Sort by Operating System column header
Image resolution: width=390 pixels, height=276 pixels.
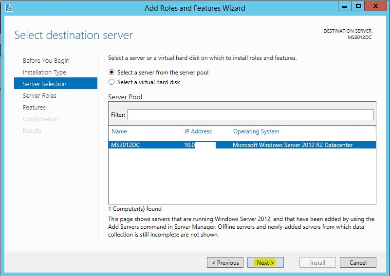[x=256, y=131]
